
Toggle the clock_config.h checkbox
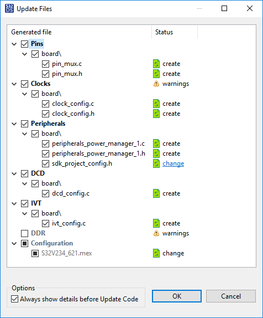tap(45, 114)
